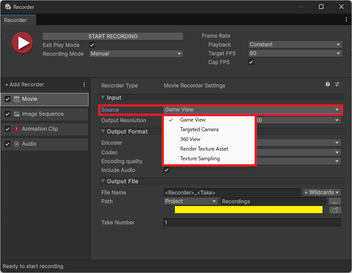The height and width of the screenshot is (273, 352).
Task: Select the 360 View source option
Action: [x=190, y=139]
